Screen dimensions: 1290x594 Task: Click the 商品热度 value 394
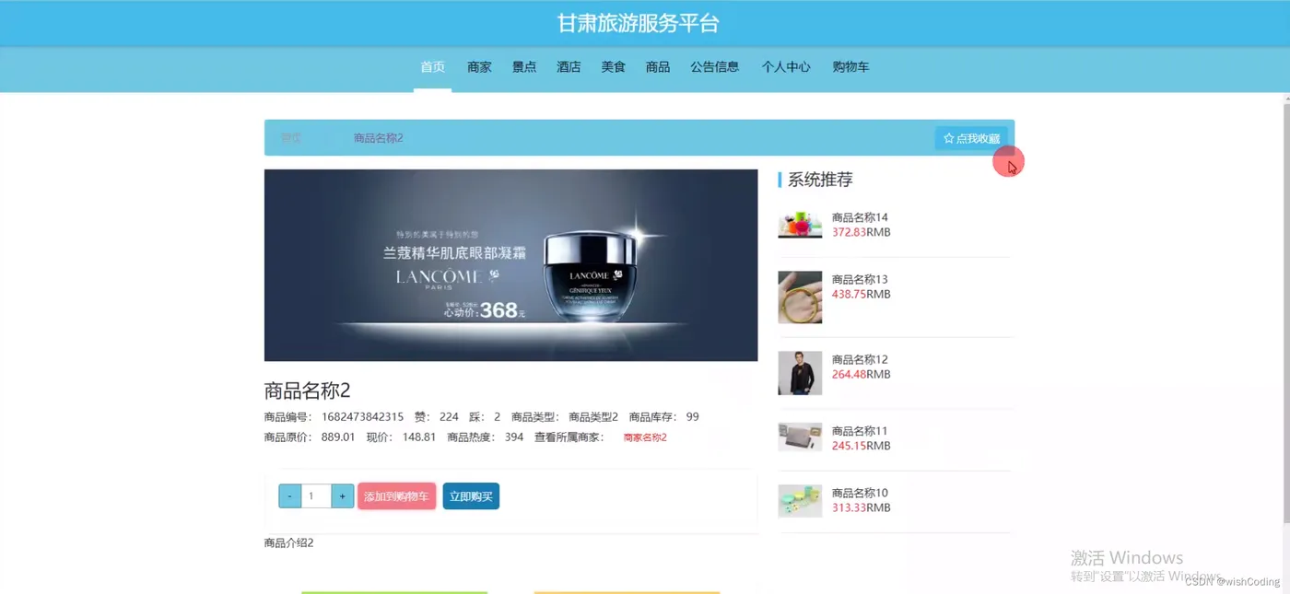(x=514, y=437)
